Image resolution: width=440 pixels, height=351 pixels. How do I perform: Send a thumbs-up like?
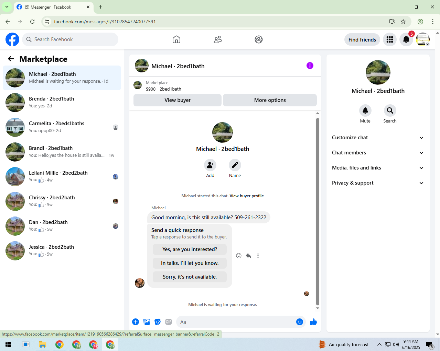pyautogui.click(x=313, y=322)
